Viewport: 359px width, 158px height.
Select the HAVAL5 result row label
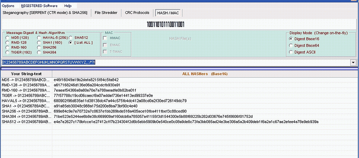[x=26, y=101]
